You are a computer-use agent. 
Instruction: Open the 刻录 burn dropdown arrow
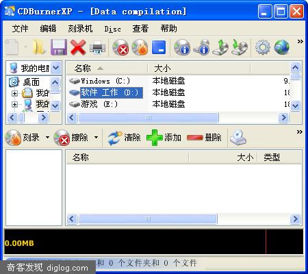[47, 137]
